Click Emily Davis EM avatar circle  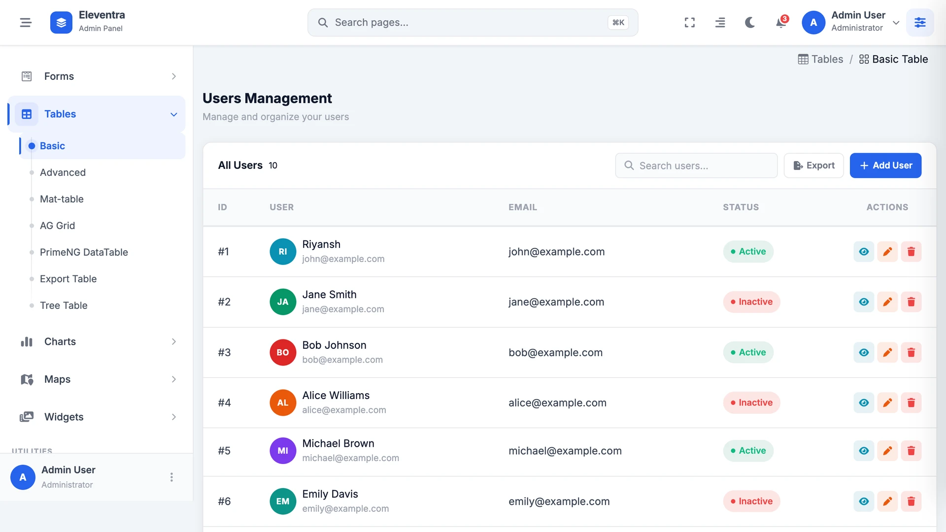(283, 501)
